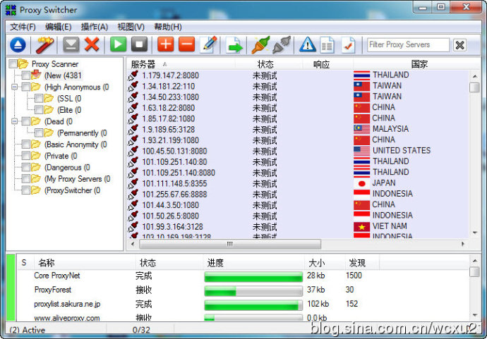Click the document with green arrow icon
The image size is (487, 339).
click(234, 46)
